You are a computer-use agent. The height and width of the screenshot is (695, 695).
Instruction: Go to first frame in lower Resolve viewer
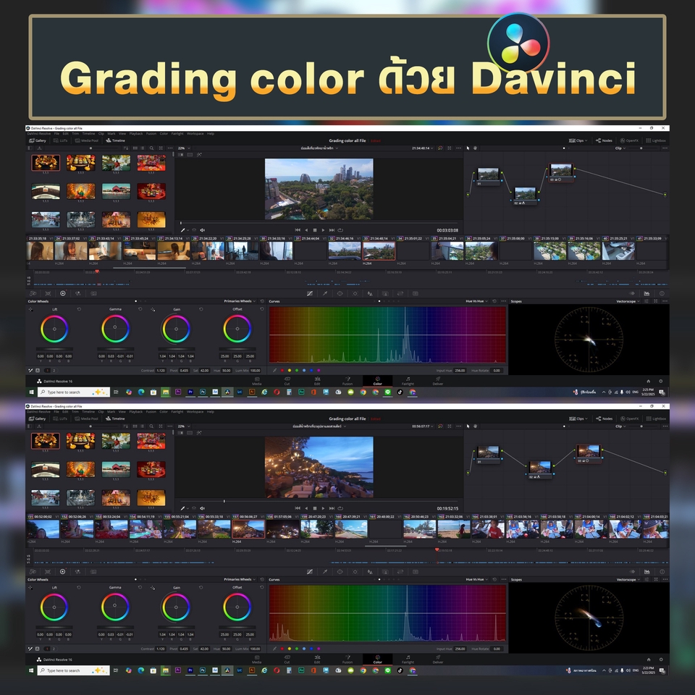coord(298,508)
